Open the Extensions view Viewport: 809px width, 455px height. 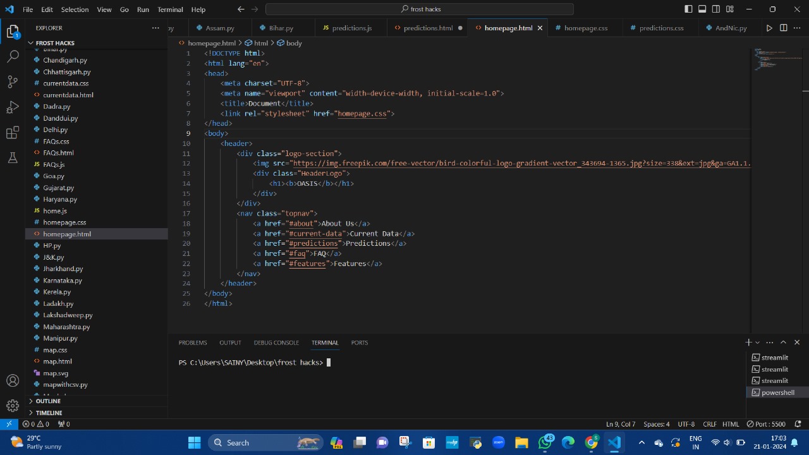(13, 133)
